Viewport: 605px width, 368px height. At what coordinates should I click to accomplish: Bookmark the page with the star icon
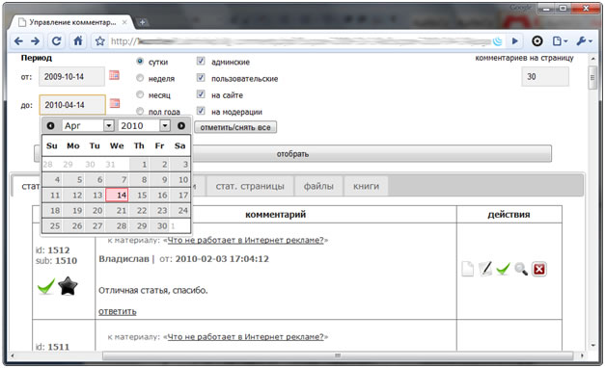coord(100,40)
